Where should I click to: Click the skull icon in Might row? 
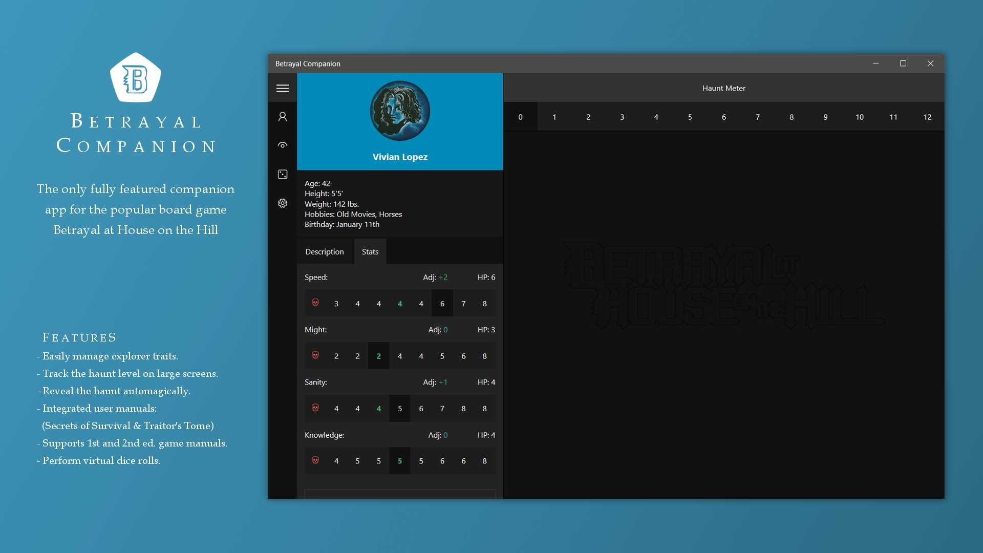(315, 355)
